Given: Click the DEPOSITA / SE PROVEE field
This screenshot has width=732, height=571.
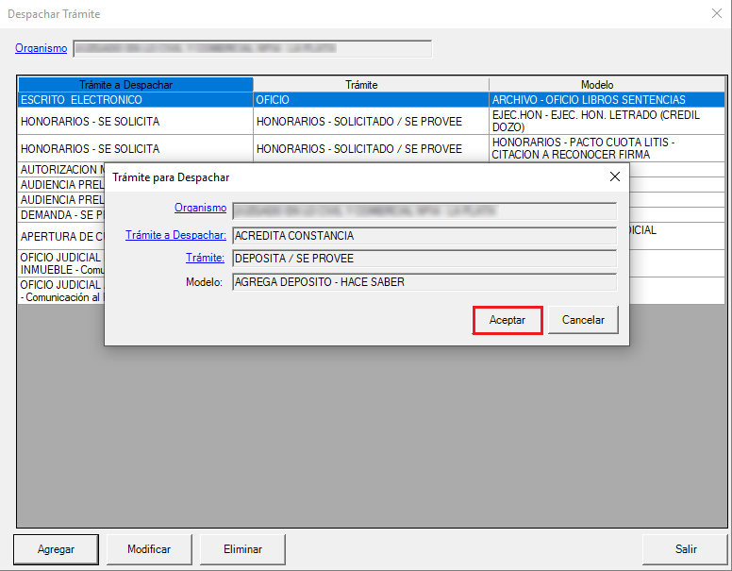Looking at the screenshot, I should (x=424, y=259).
